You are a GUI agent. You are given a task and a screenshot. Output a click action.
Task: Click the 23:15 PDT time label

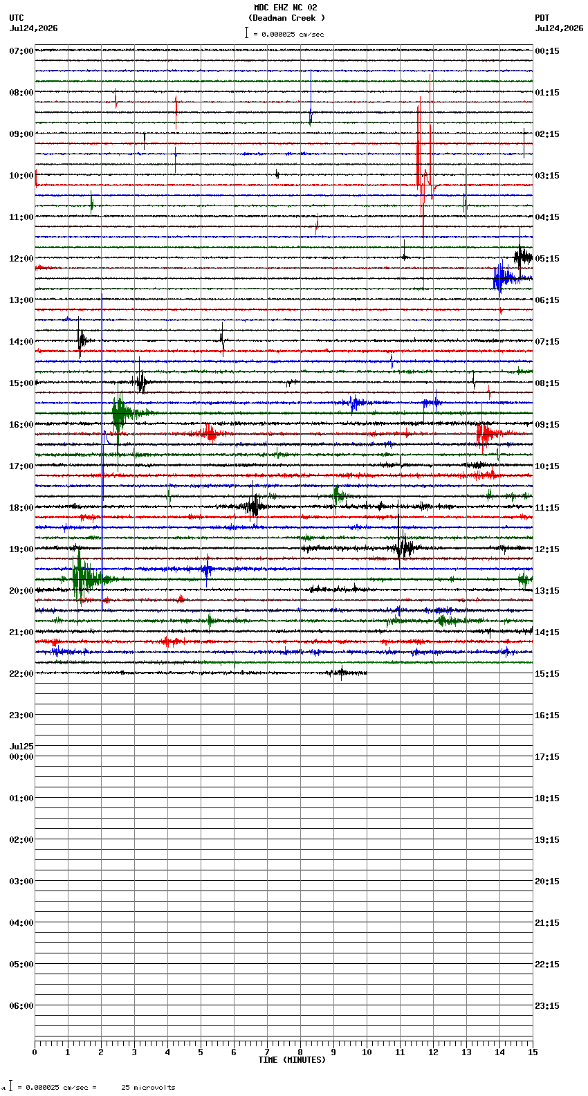click(x=547, y=1006)
